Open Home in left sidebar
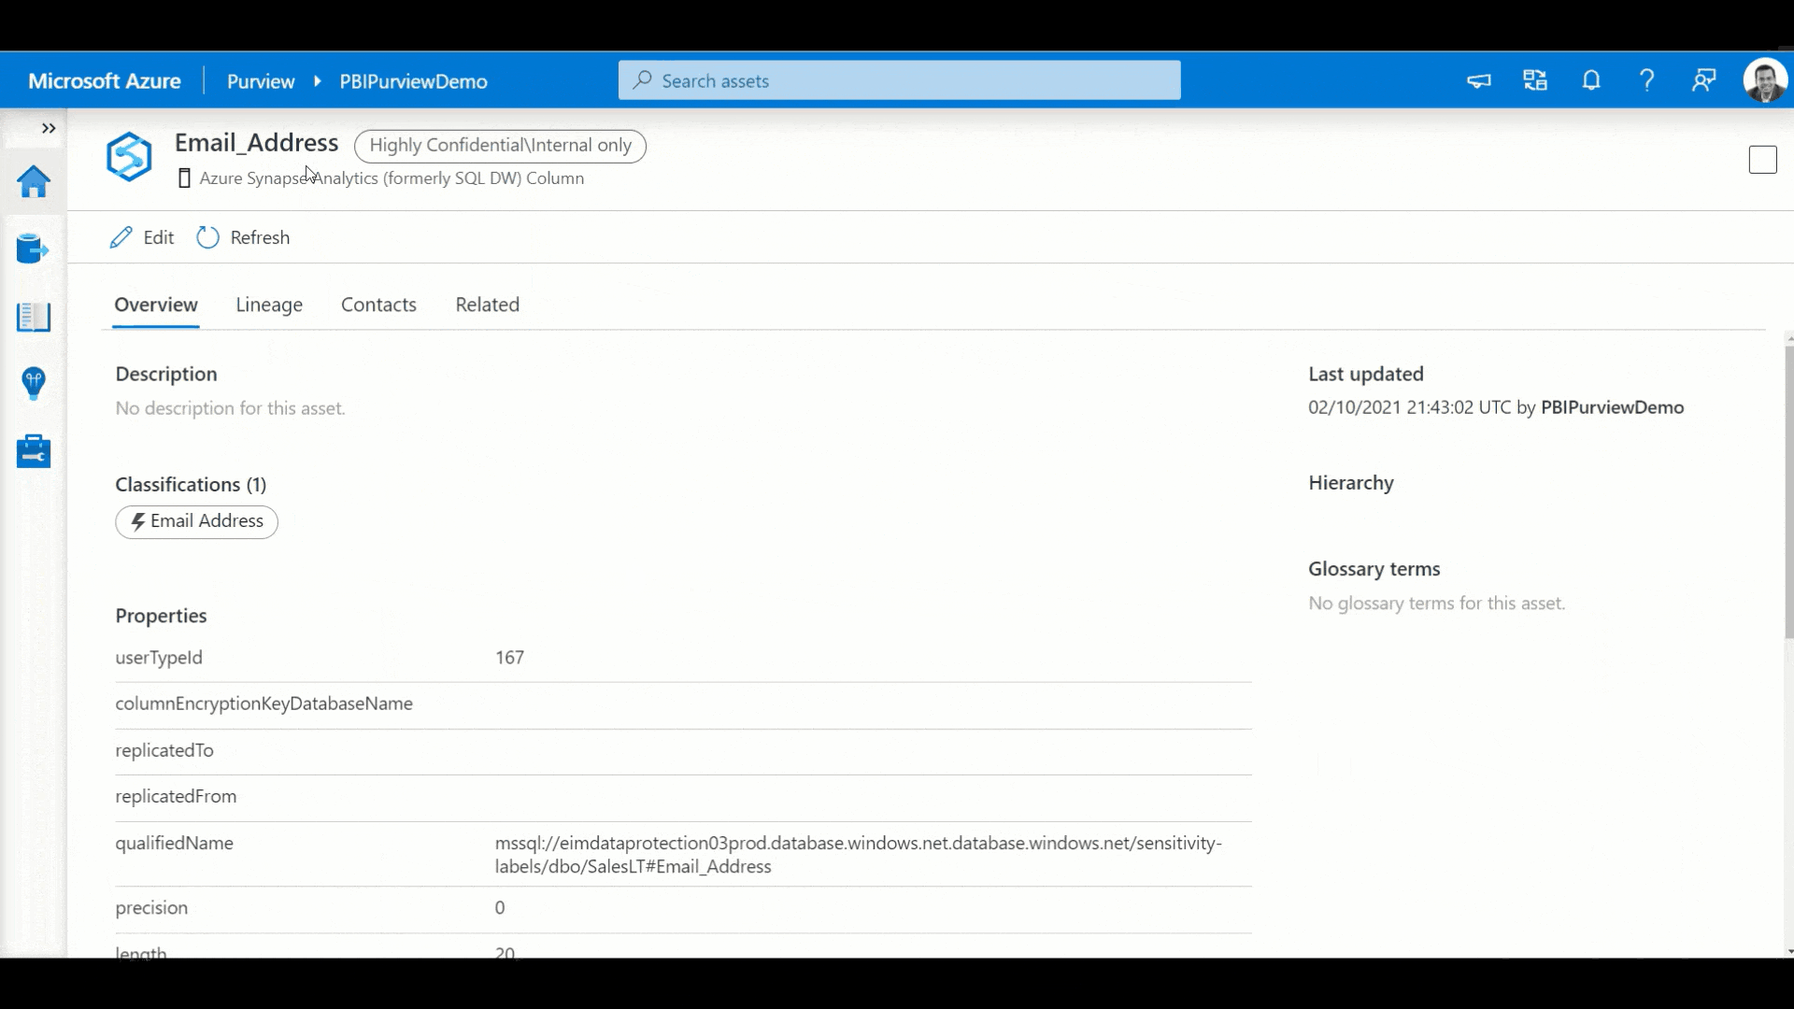Viewport: 1794px width, 1009px height. pyautogui.click(x=34, y=181)
